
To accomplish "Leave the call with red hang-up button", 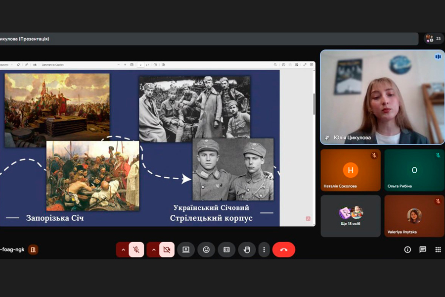I will 284,250.
